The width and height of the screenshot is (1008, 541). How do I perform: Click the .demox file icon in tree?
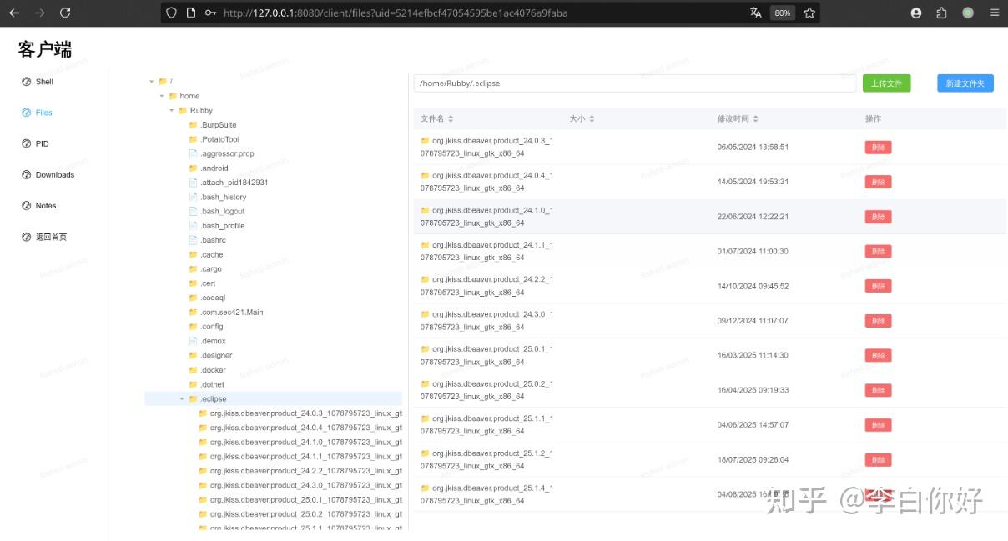pyautogui.click(x=194, y=341)
